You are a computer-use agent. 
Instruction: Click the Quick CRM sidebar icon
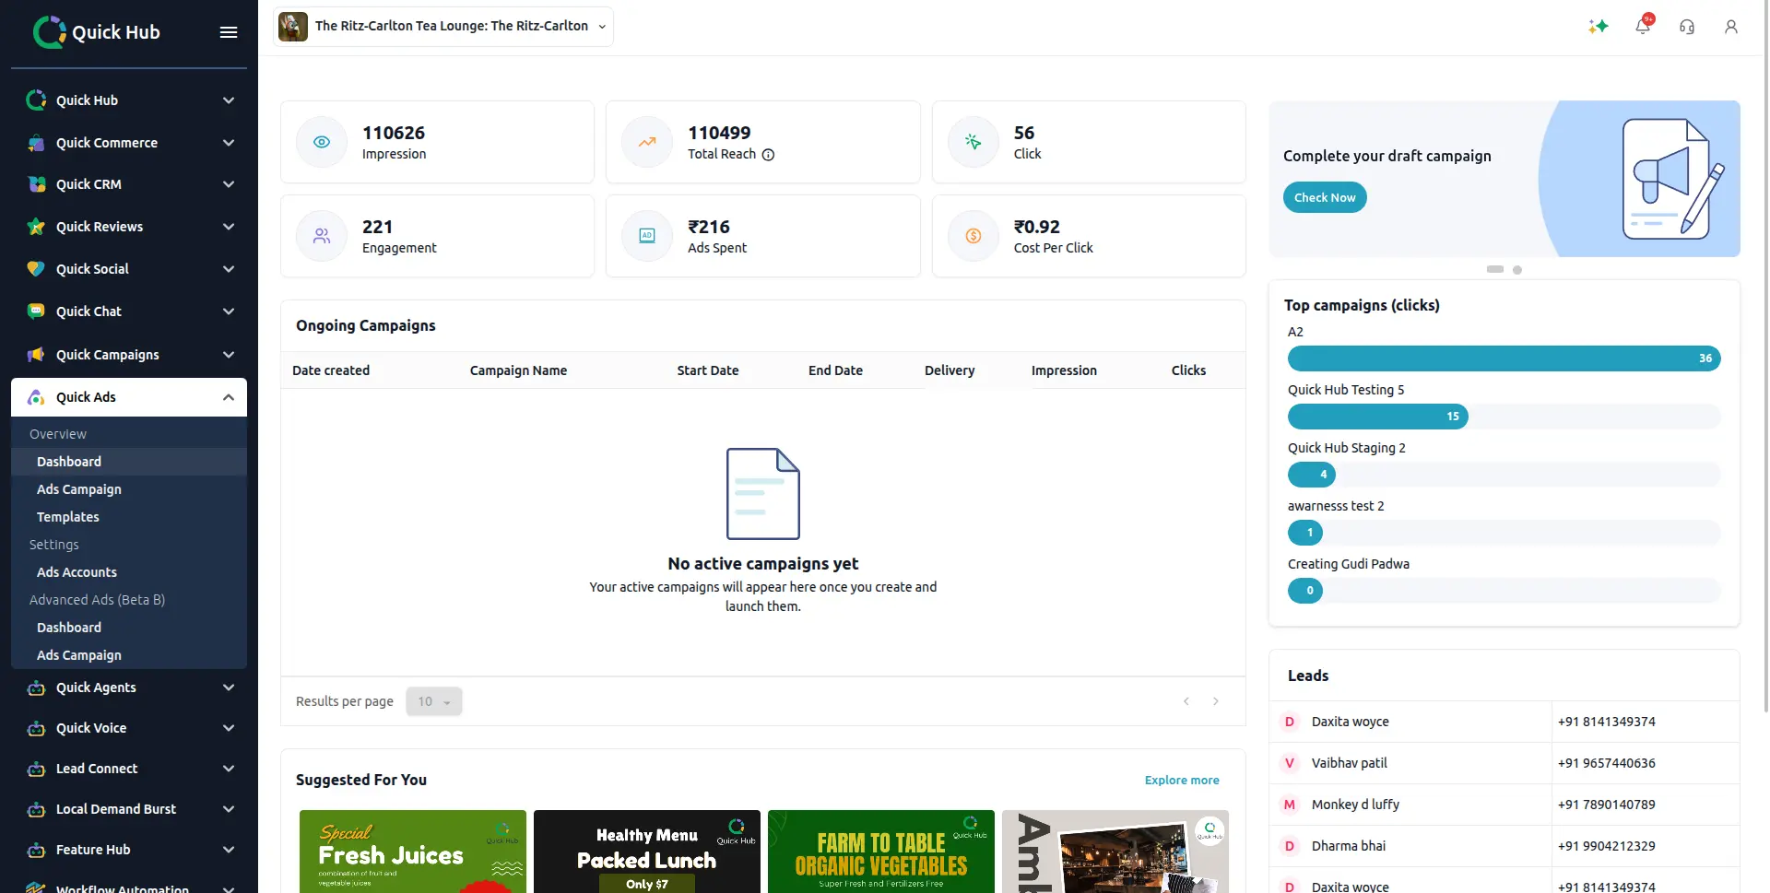coord(36,184)
